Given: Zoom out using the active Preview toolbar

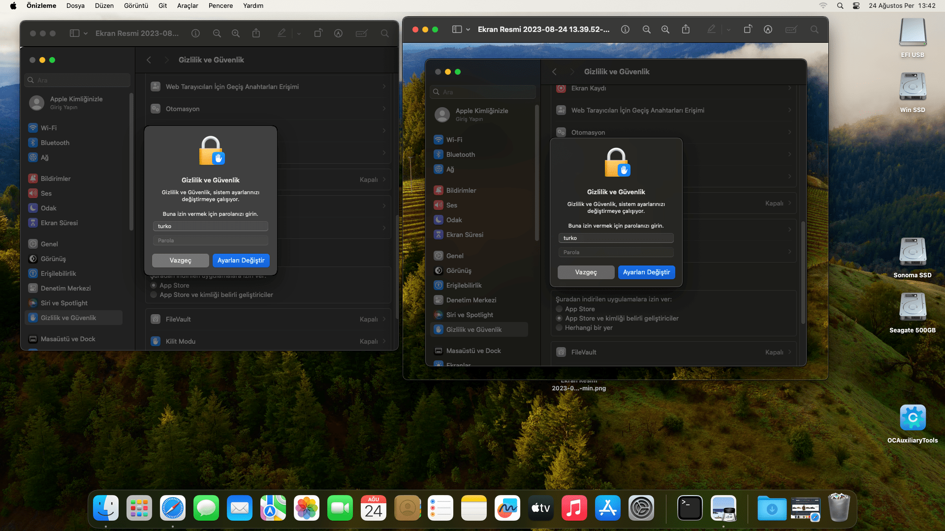Looking at the screenshot, I should click(x=646, y=29).
